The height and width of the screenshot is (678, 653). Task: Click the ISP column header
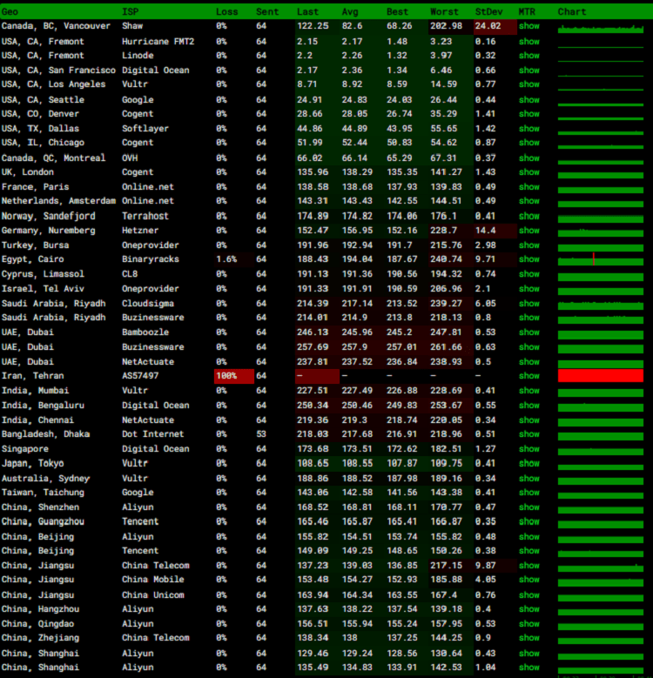click(x=131, y=11)
